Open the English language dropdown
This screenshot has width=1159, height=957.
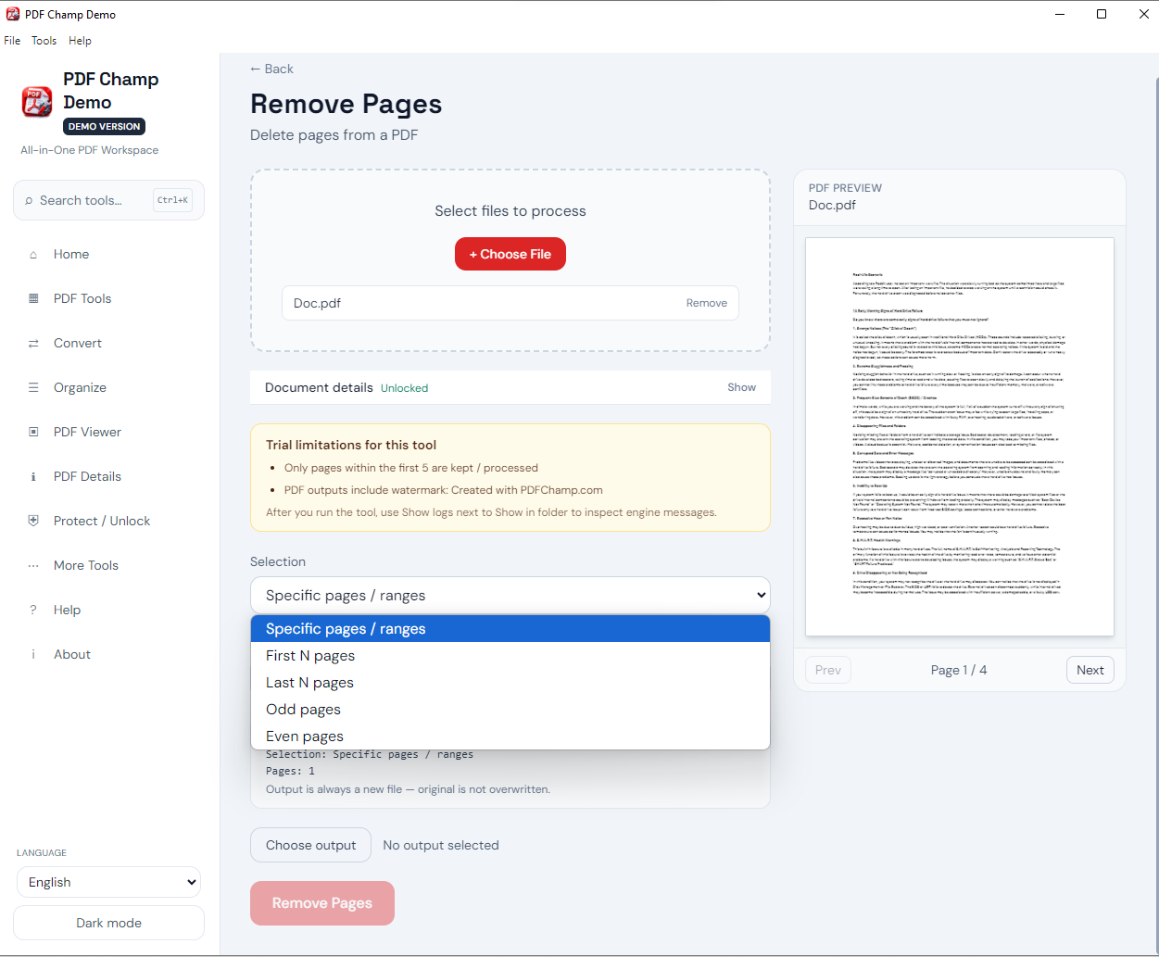pos(108,883)
